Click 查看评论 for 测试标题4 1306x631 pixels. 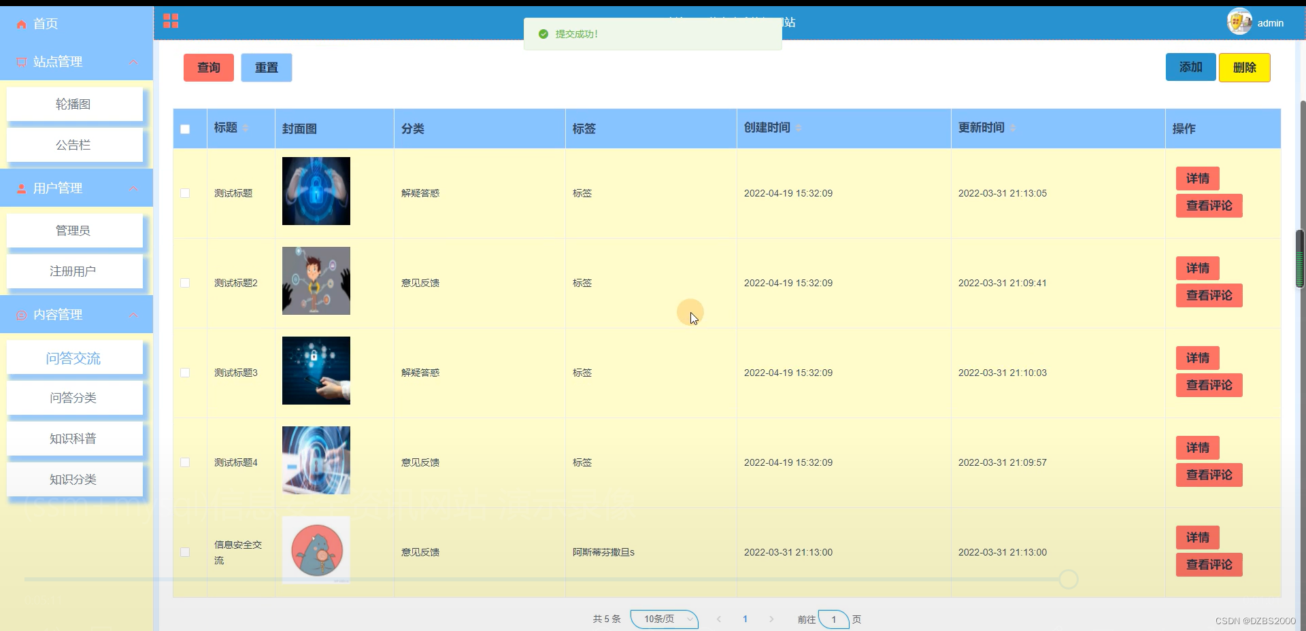1209,475
